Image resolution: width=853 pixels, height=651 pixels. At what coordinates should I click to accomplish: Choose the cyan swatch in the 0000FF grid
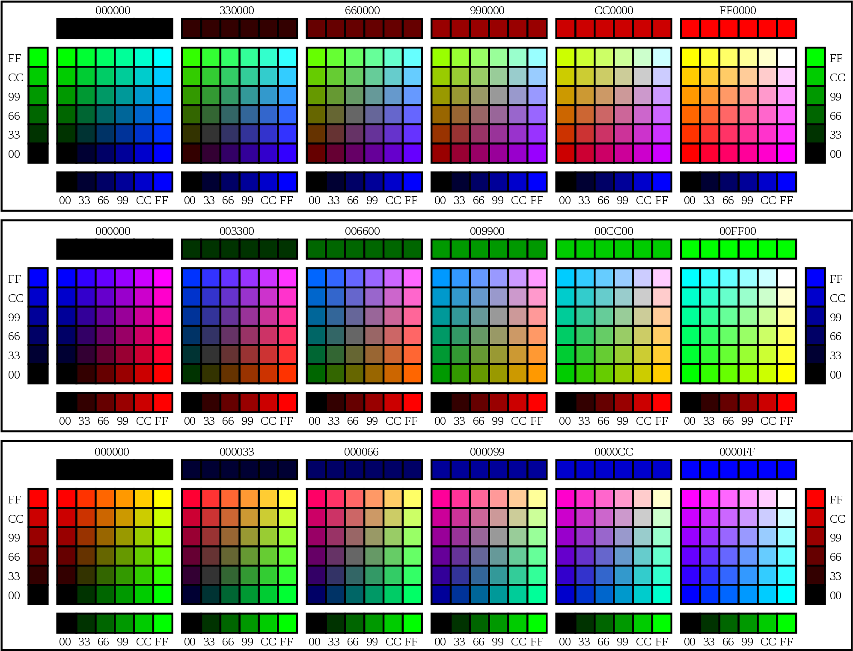(786, 595)
